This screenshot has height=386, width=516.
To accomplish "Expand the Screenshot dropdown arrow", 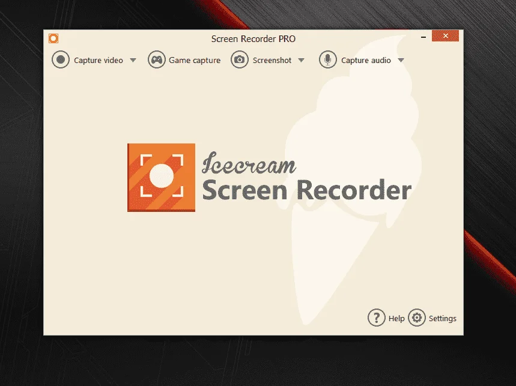I will click(301, 60).
